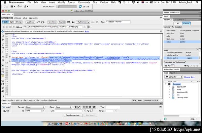Click the Spotlight search icon in menu bar
Screen dimensions: 202x133
pyautogui.click(x=197, y=2)
